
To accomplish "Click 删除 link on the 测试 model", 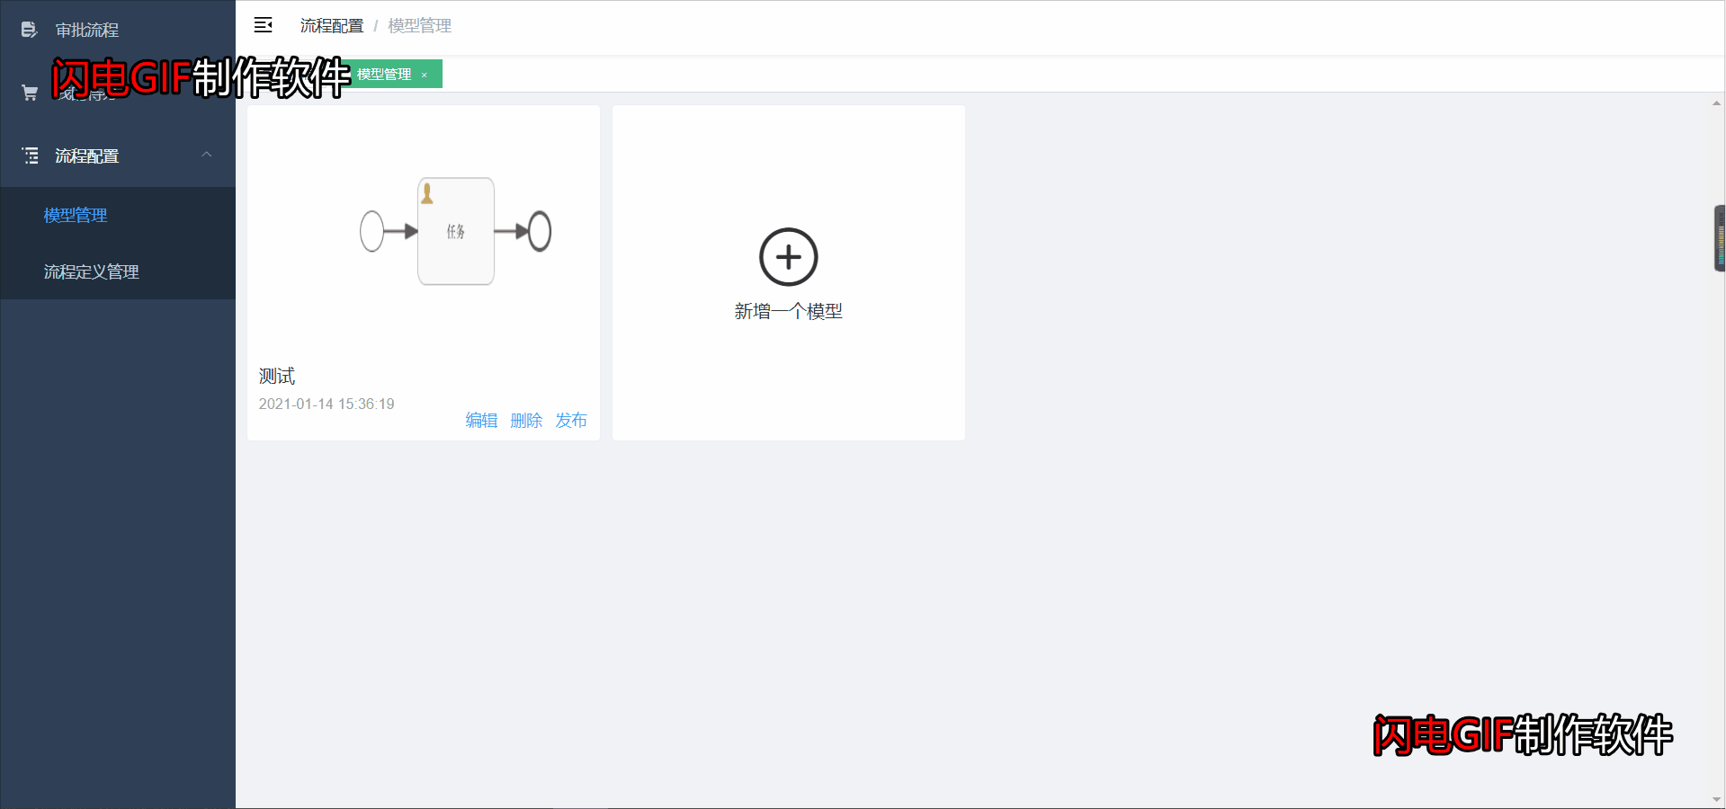I will tap(526, 420).
